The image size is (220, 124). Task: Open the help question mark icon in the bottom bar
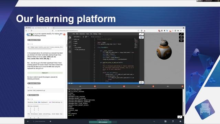[173, 121]
